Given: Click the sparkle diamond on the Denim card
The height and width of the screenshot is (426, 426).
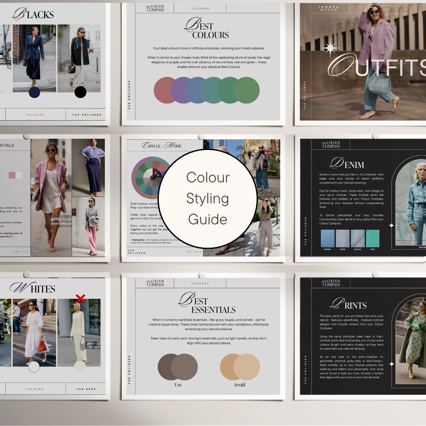Looking at the screenshot, I should tap(391, 226).
